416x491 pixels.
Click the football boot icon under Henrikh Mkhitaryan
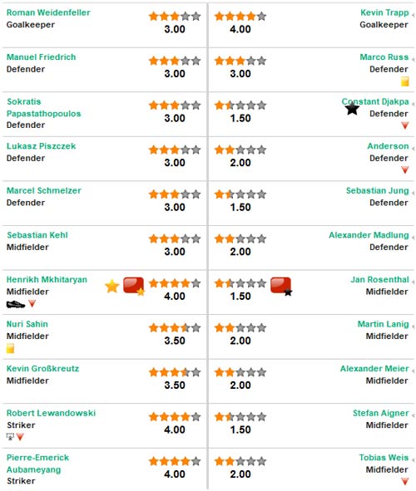pyautogui.click(x=16, y=304)
